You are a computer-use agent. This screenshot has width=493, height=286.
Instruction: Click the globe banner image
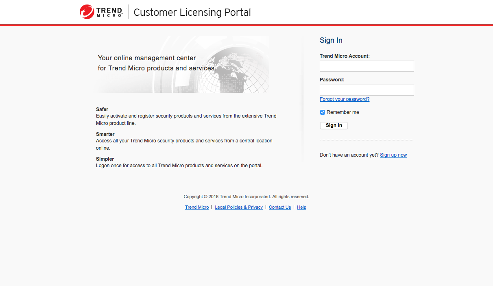[x=182, y=64]
